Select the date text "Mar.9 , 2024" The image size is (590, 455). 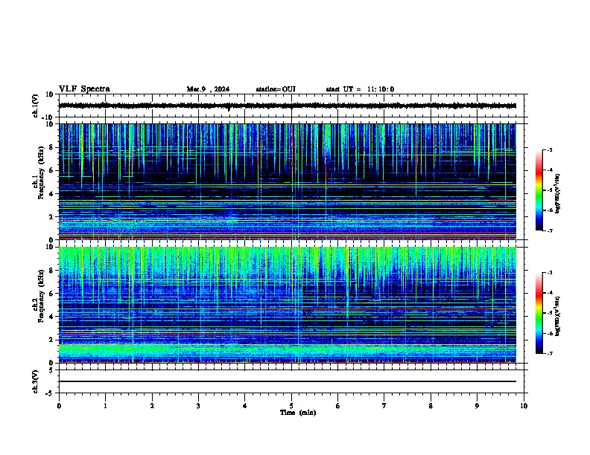[x=208, y=89]
